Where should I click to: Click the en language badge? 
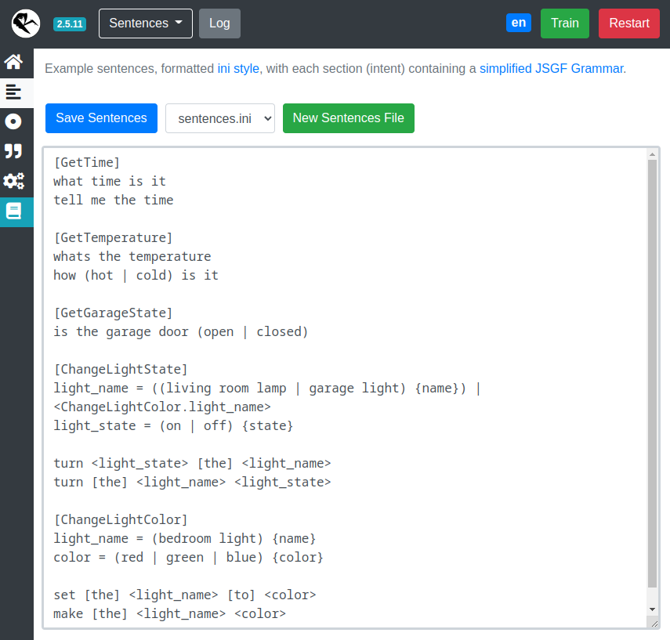tap(519, 23)
